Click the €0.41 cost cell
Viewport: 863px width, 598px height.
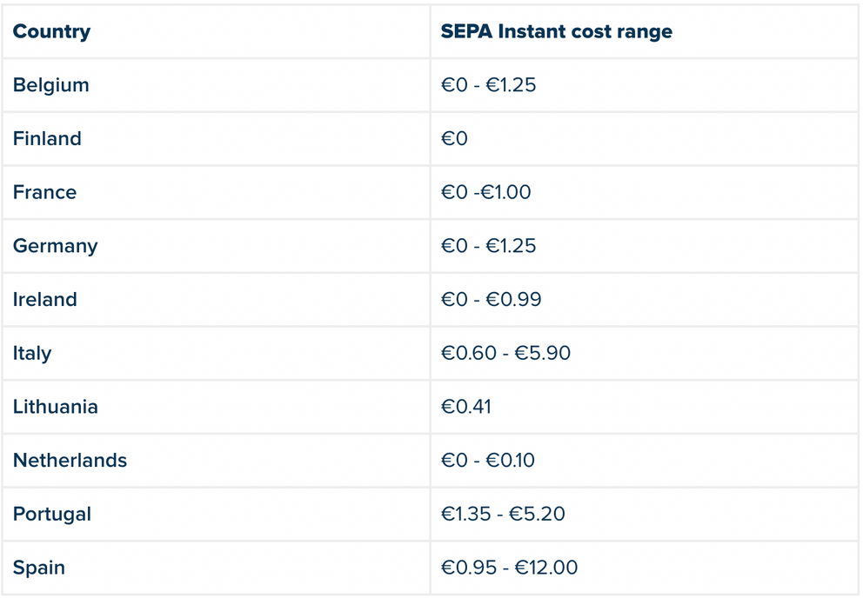pyautogui.click(x=465, y=407)
